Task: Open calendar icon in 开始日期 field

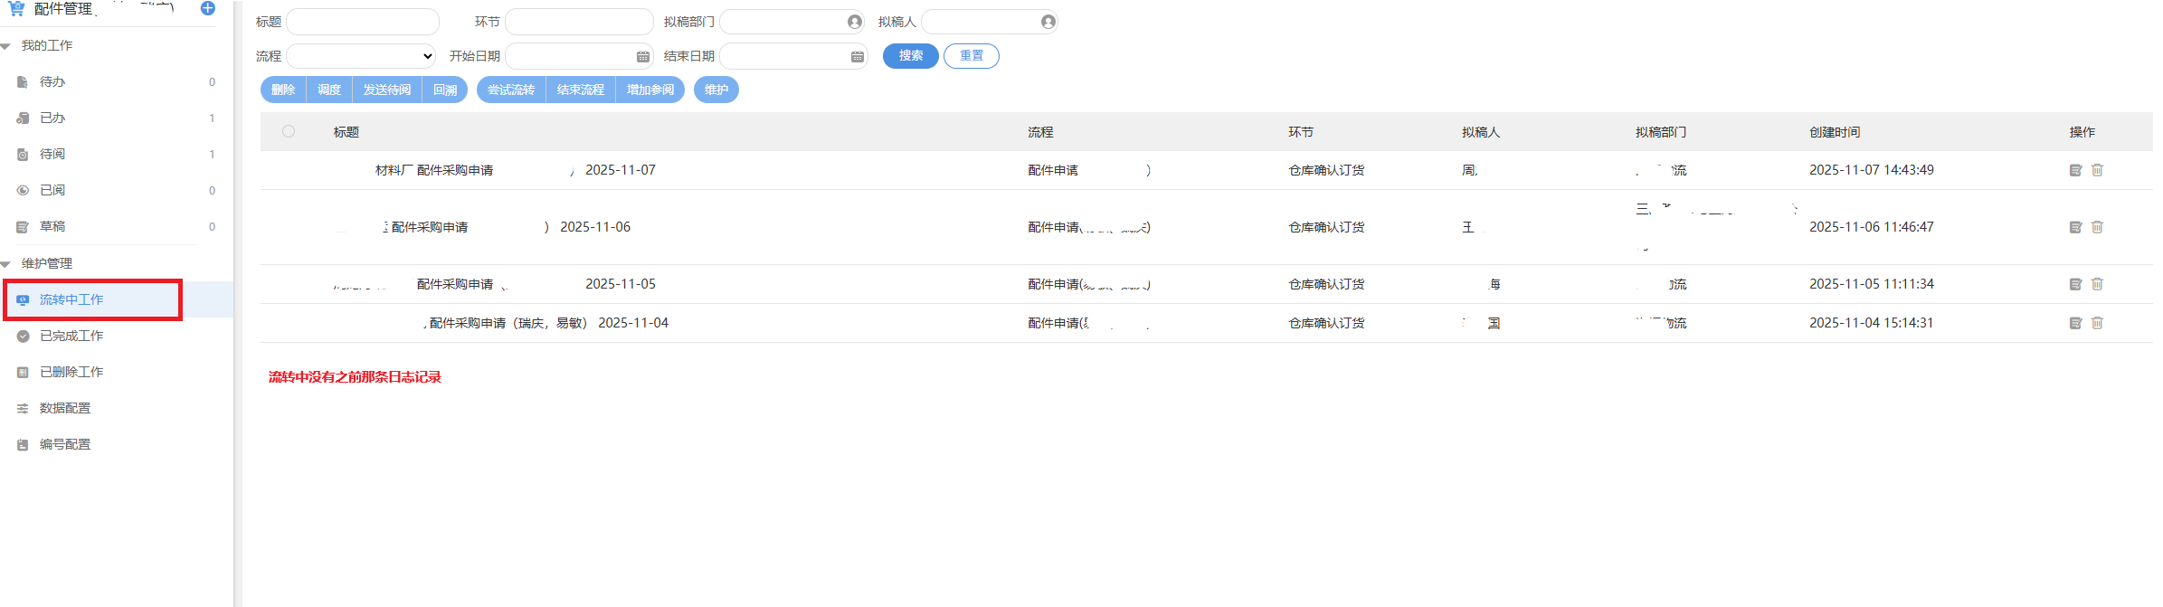Action: (642, 56)
